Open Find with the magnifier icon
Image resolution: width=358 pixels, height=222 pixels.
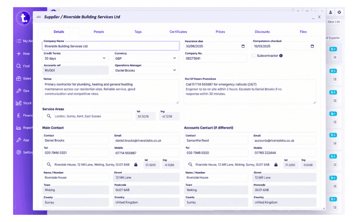click(x=19, y=66)
